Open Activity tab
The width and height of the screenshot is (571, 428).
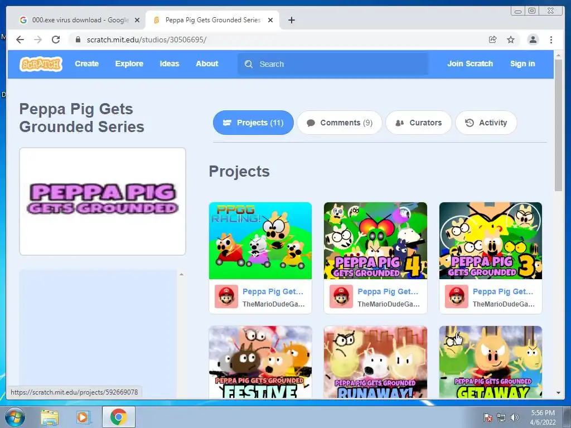pyautogui.click(x=486, y=123)
